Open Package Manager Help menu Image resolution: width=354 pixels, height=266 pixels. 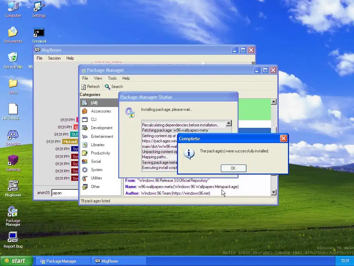[126, 78]
